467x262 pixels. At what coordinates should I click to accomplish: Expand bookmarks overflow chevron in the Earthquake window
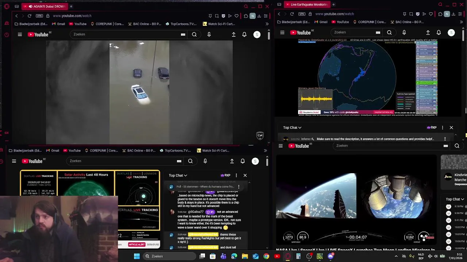click(x=461, y=22)
